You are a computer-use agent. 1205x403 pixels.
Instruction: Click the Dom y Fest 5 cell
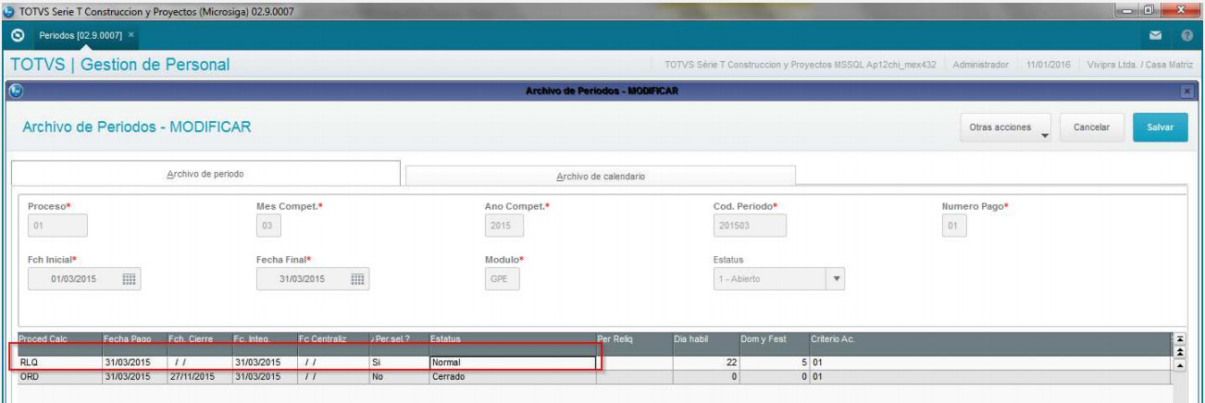774,363
